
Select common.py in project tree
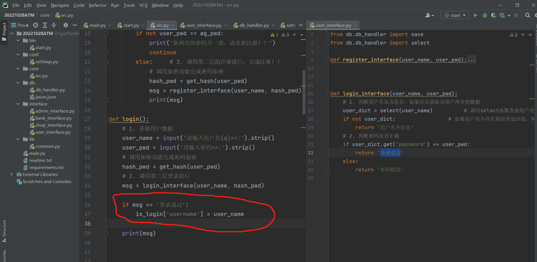tap(45, 146)
